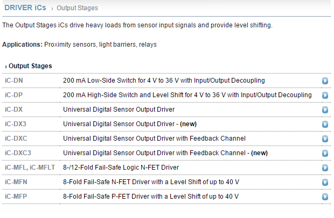Image resolution: width=334 pixels, height=218 pixels.
Task: Open iC-MFN using the arrow icon
Action: point(325,182)
